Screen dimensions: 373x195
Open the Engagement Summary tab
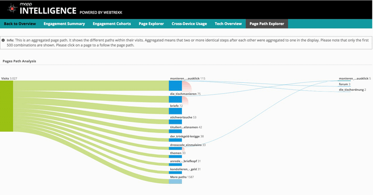coord(64,24)
